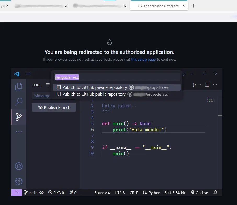Click the remote window indicator in status bar
The image size is (237, 205).
pyautogui.click(x=16, y=192)
